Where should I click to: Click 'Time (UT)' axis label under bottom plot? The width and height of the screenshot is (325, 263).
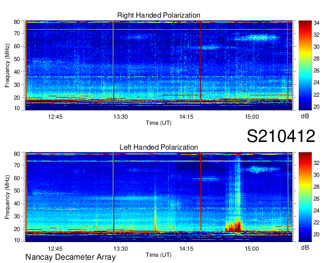coord(159,255)
